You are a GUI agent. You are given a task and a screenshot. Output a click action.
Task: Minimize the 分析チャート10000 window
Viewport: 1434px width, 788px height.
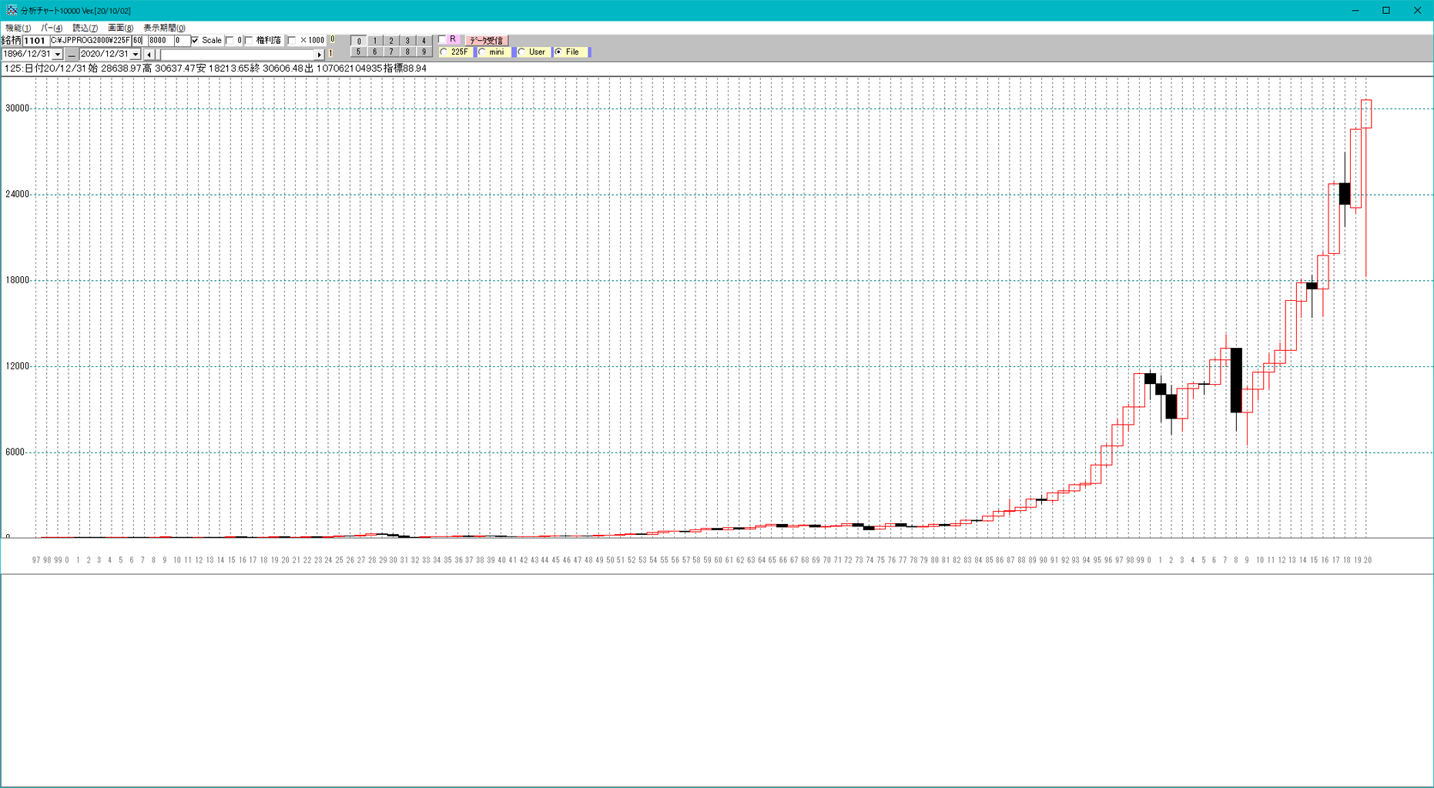(x=1355, y=11)
